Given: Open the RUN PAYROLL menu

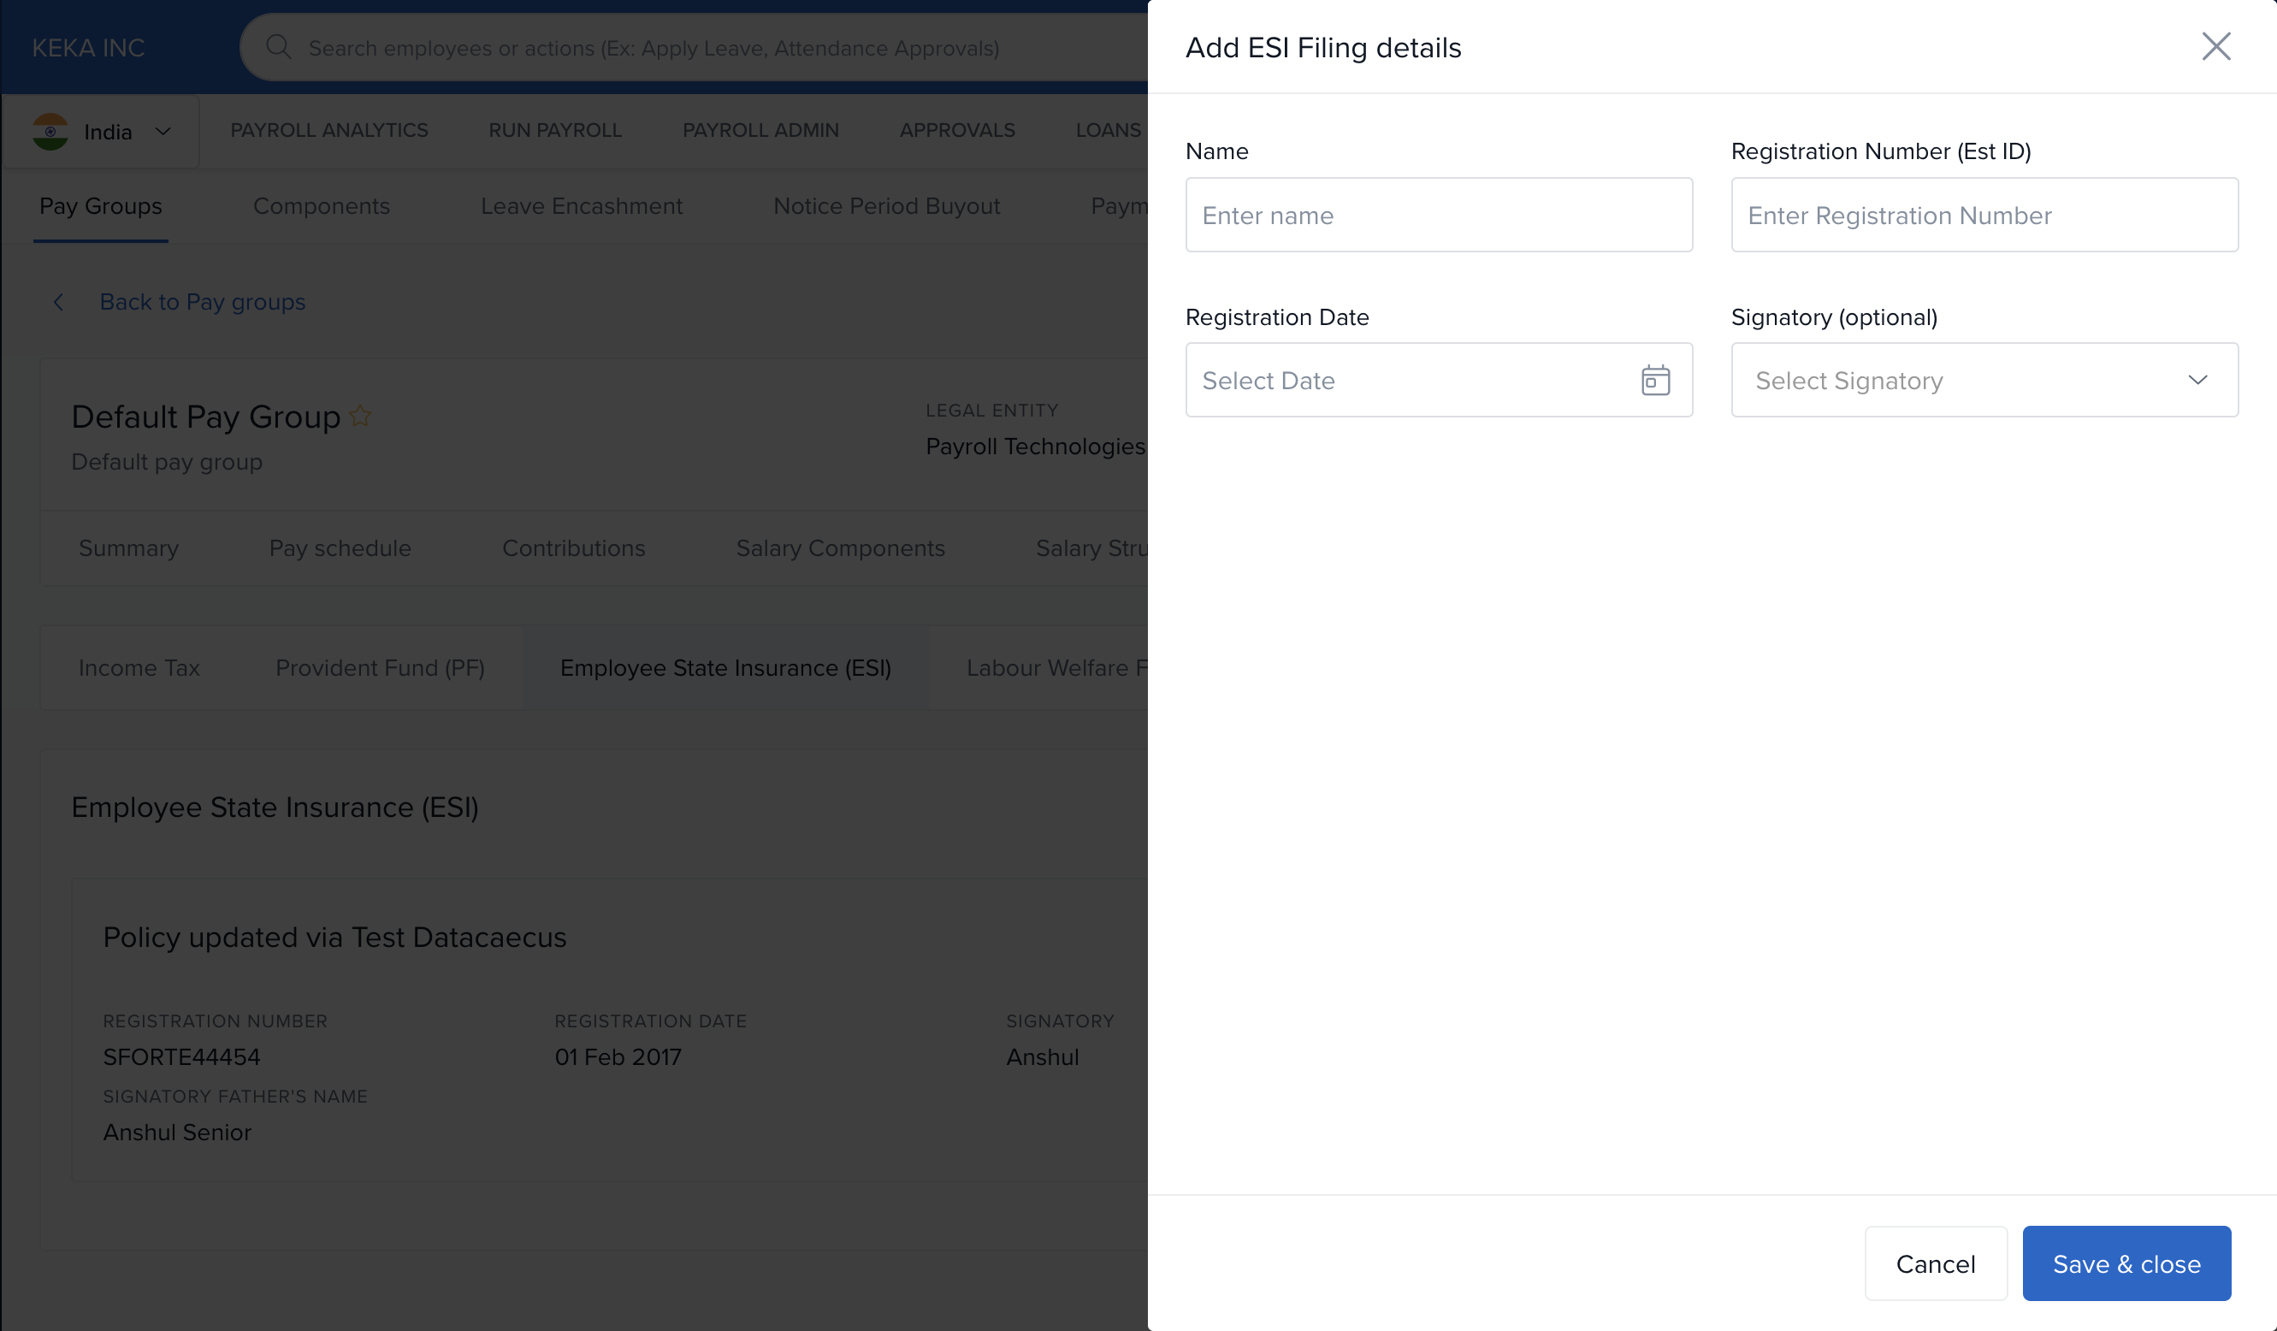Looking at the screenshot, I should click(x=555, y=130).
